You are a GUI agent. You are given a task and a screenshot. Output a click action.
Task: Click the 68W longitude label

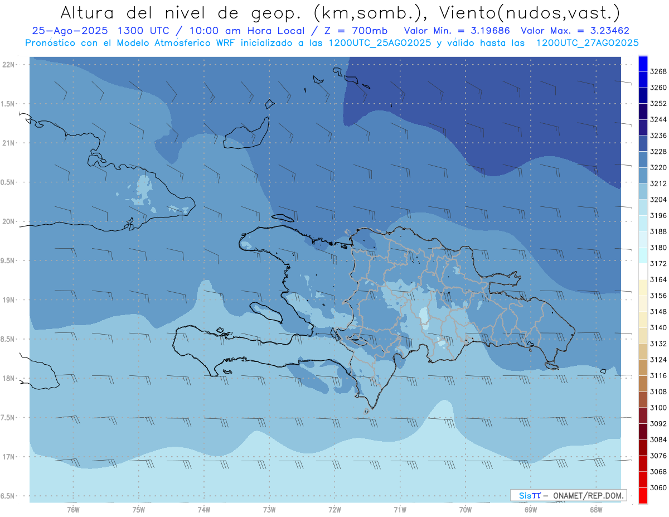pyautogui.click(x=596, y=509)
